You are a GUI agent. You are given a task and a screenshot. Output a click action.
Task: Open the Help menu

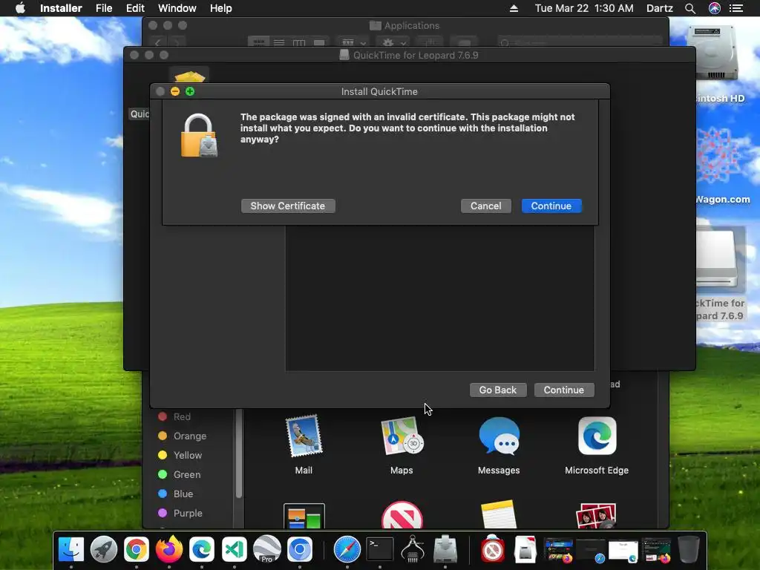coord(220,8)
